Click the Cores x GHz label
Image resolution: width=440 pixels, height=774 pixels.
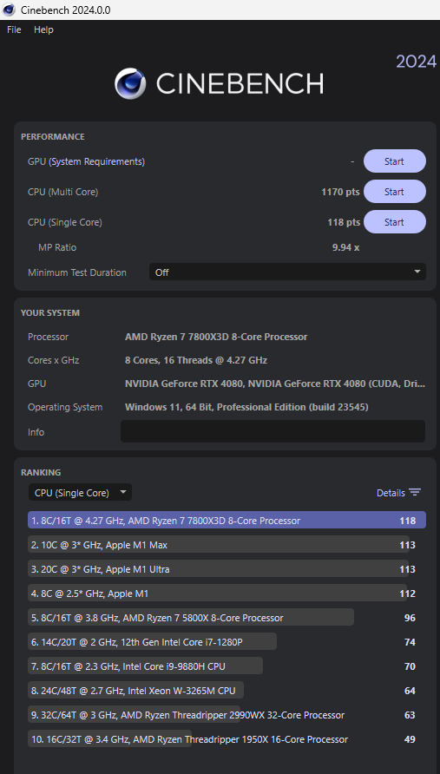[53, 360]
